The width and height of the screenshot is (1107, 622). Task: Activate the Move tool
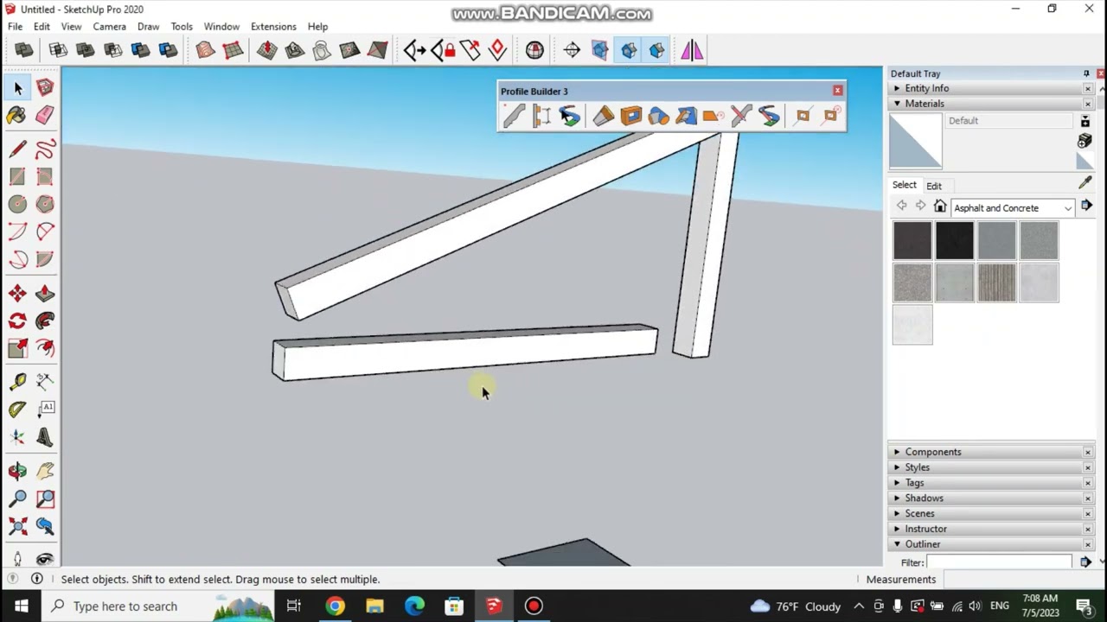(17, 294)
